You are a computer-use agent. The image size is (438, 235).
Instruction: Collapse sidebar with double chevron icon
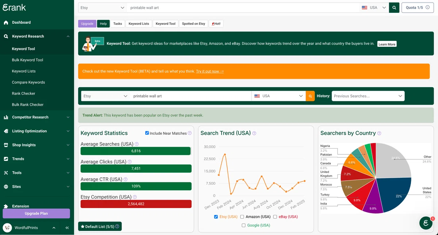pos(67,228)
